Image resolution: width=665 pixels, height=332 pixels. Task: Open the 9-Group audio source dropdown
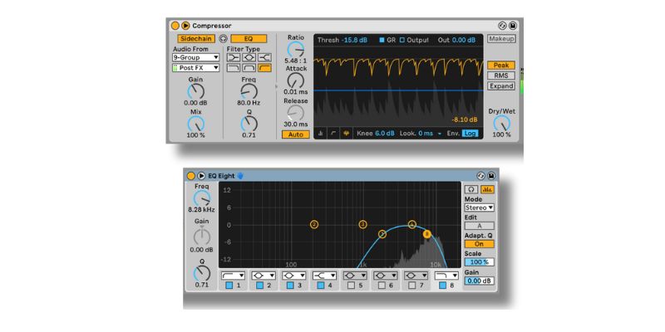click(x=195, y=57)
